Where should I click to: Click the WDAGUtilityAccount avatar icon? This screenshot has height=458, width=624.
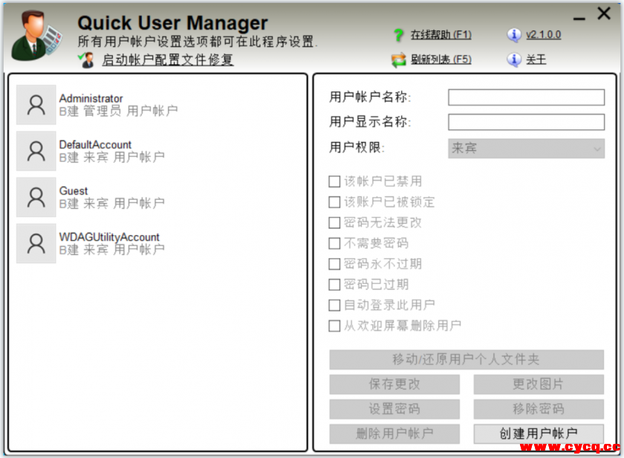pos(36,243)
